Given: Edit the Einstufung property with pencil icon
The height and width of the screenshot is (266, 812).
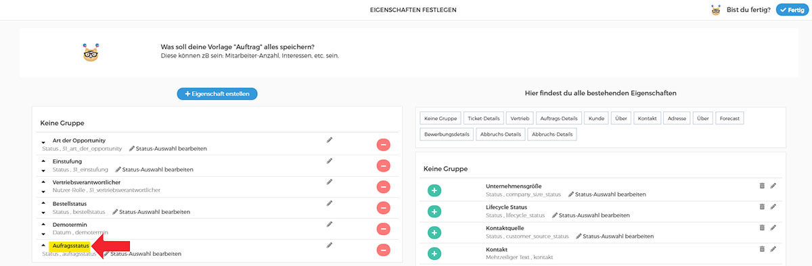Looking at the screenshot, I should tap(330, 161).
